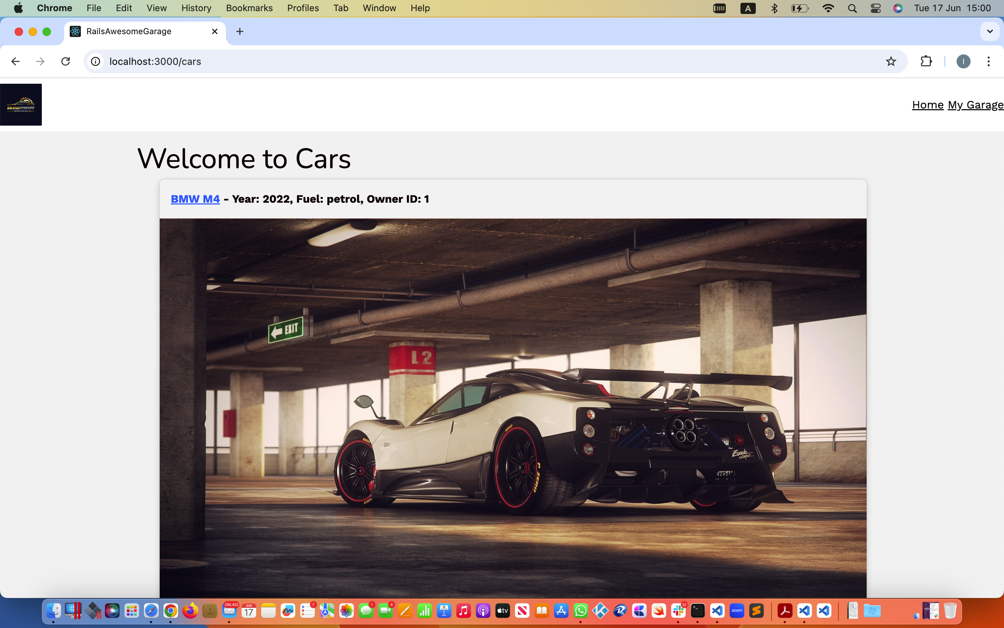This screenshot has height=628, width=1004.
Task: Open Slack from the dock
Action: [678, 611]
